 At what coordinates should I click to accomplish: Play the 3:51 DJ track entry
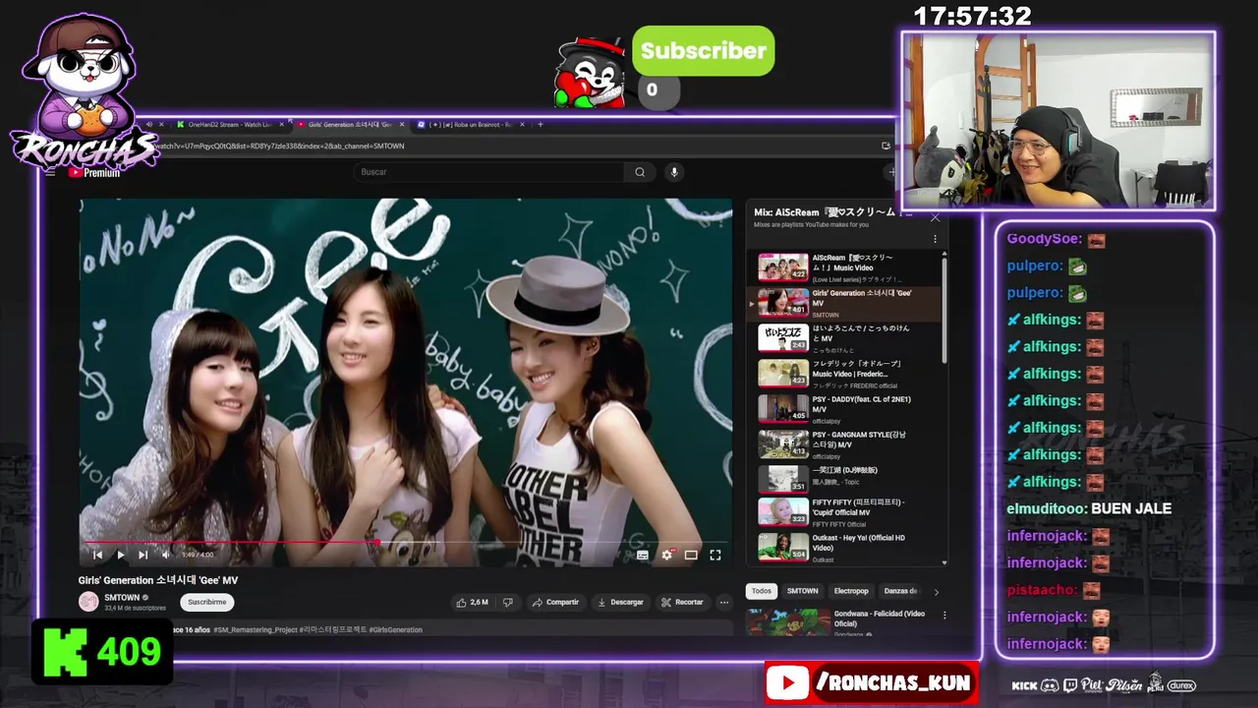(845, 479)
